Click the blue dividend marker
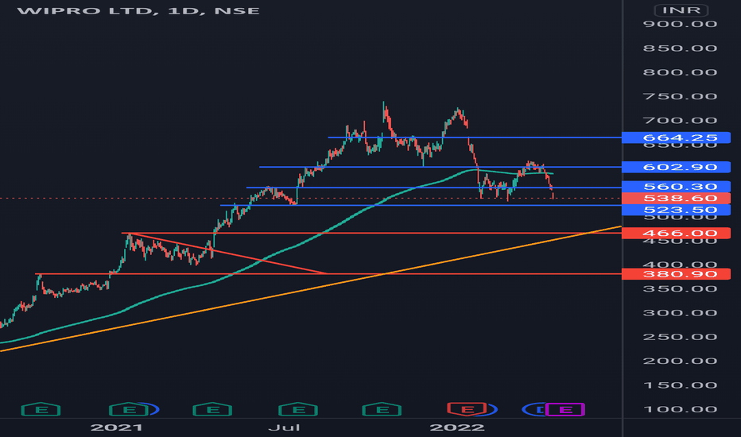Screen dimensions: 741x437 click(x=535, y=409)
